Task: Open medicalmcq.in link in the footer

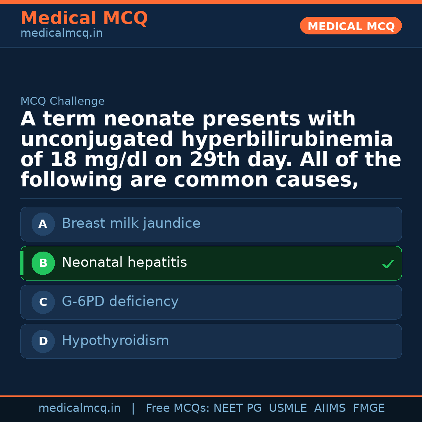Action: pos(79,408)
